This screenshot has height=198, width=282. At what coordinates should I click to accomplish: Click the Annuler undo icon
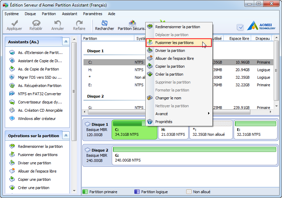click(x=58, y=23)
